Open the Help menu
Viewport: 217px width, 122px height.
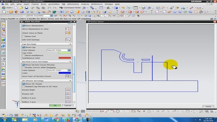click(x=117, y=4)
